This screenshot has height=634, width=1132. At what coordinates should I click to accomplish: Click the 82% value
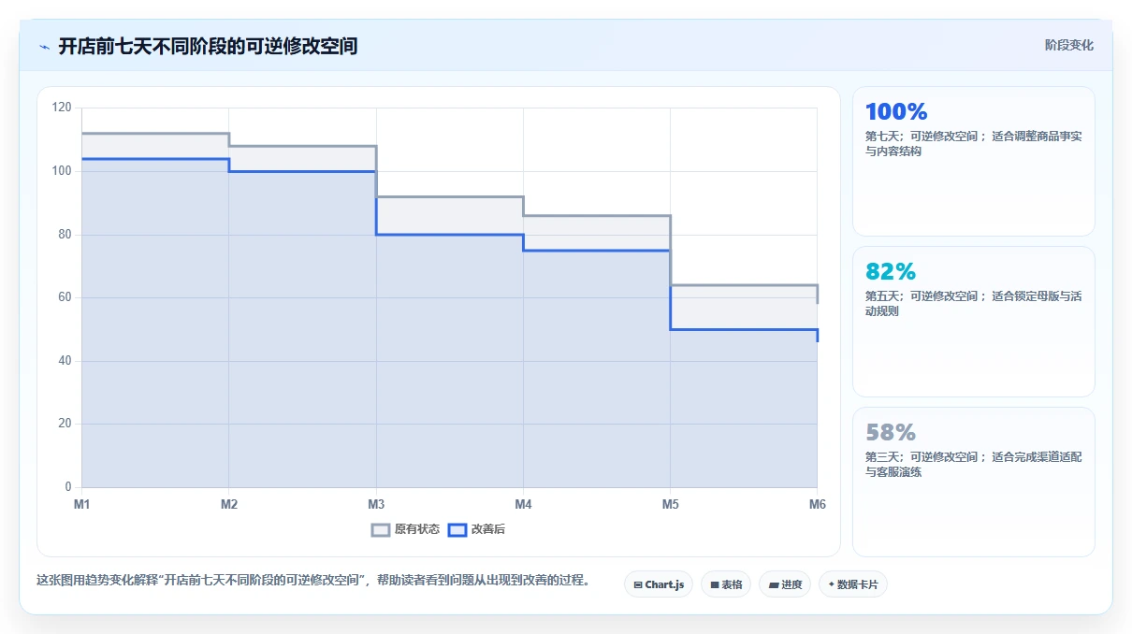click(x=891, y=272)
